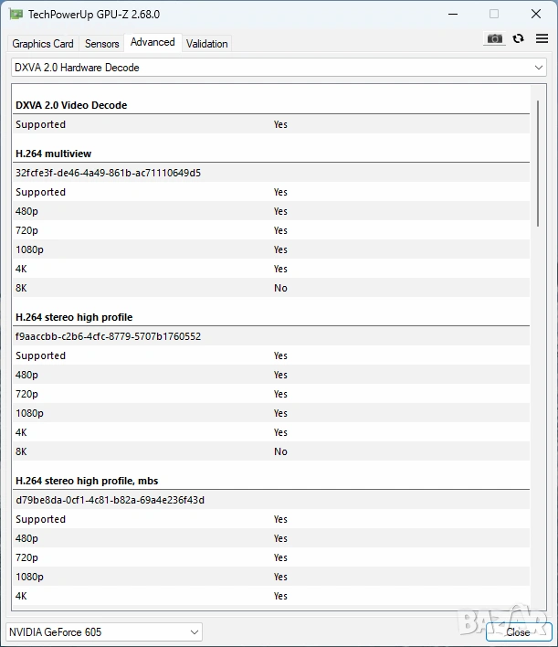This screenshot has height=647, width=558.
Task: Open the NVIDIA GeForce 605 GPU selector
Action: (x=104, y=631)
